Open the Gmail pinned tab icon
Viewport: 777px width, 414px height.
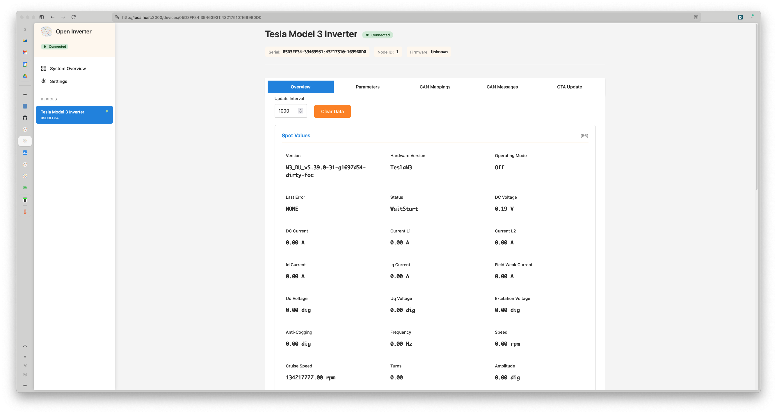click(x=25, y=52)
